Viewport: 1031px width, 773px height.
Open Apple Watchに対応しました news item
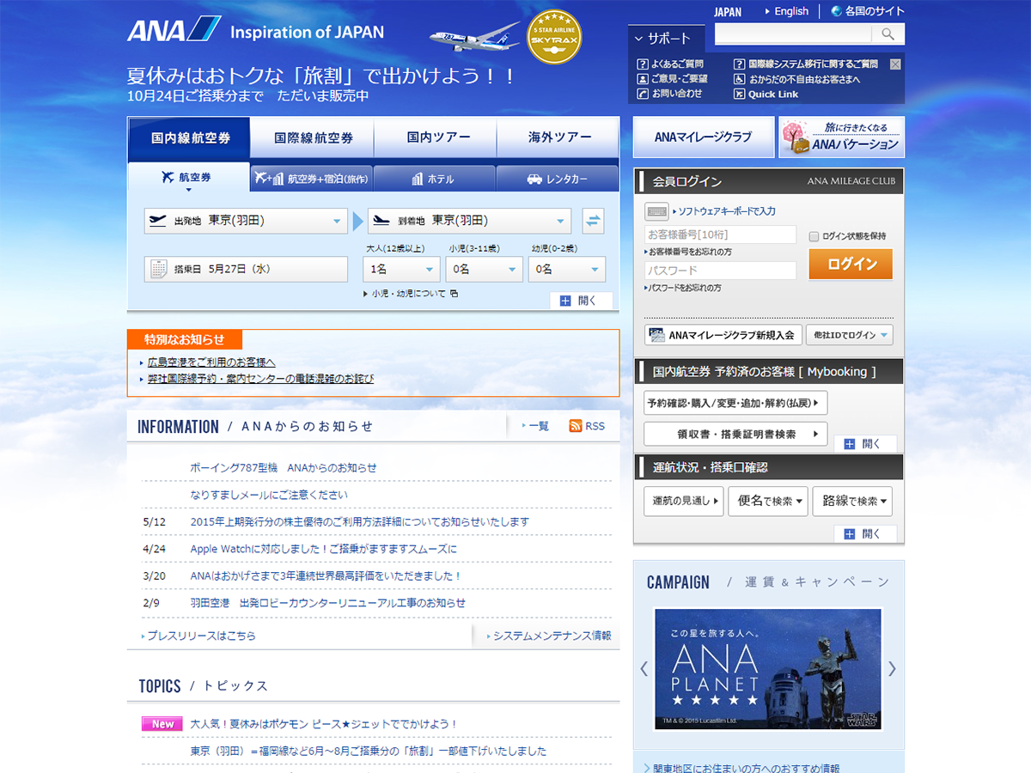(x=324, y=549)
